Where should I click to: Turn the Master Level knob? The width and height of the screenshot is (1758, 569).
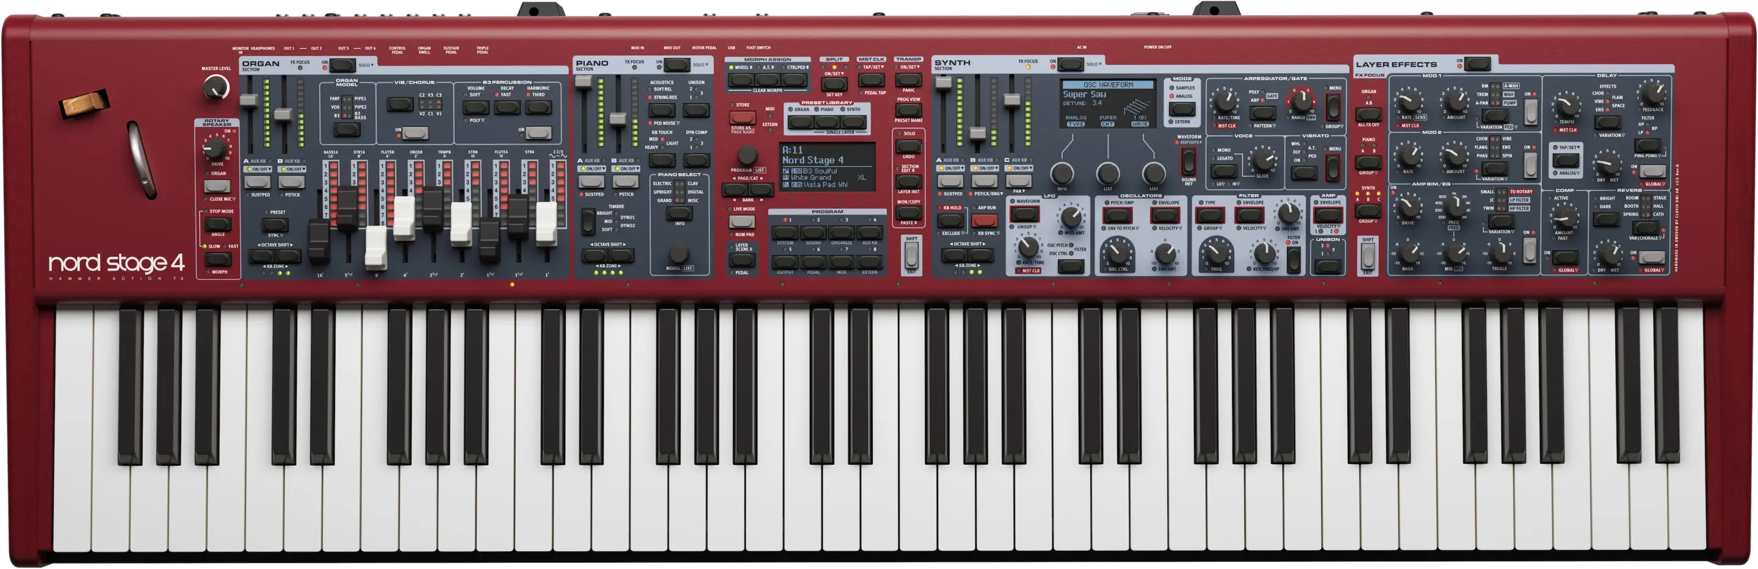click(216, 87)
